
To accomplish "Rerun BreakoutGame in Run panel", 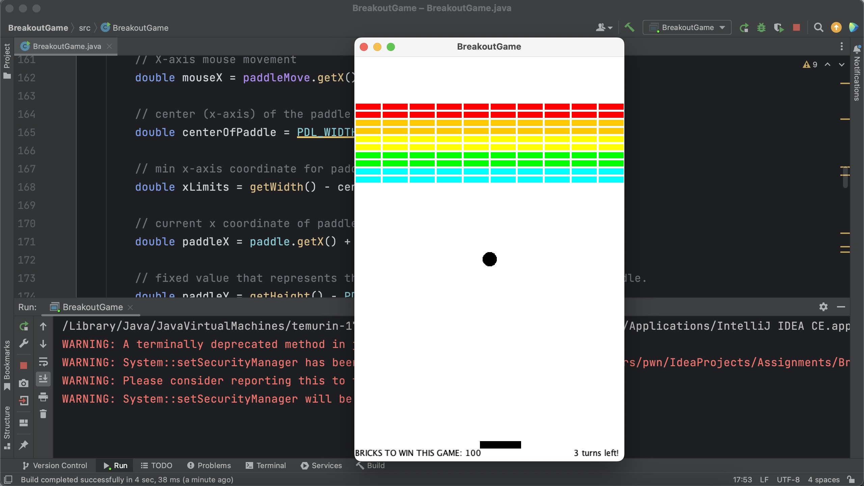I will [24, 326].
